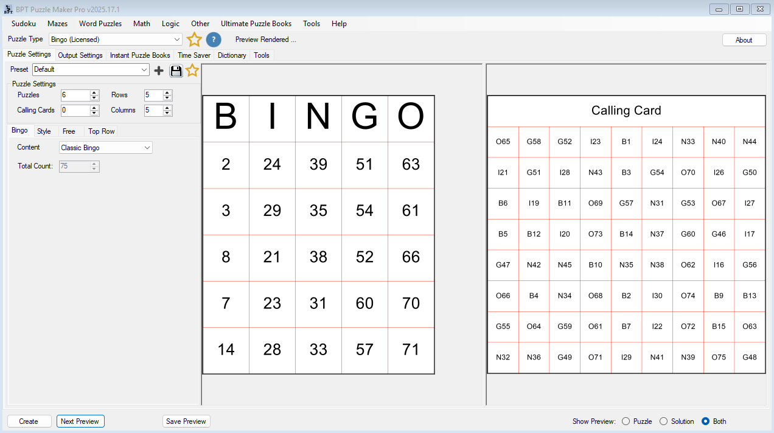Click the About button
The image size is (774, 433).
tap(744, 39)
